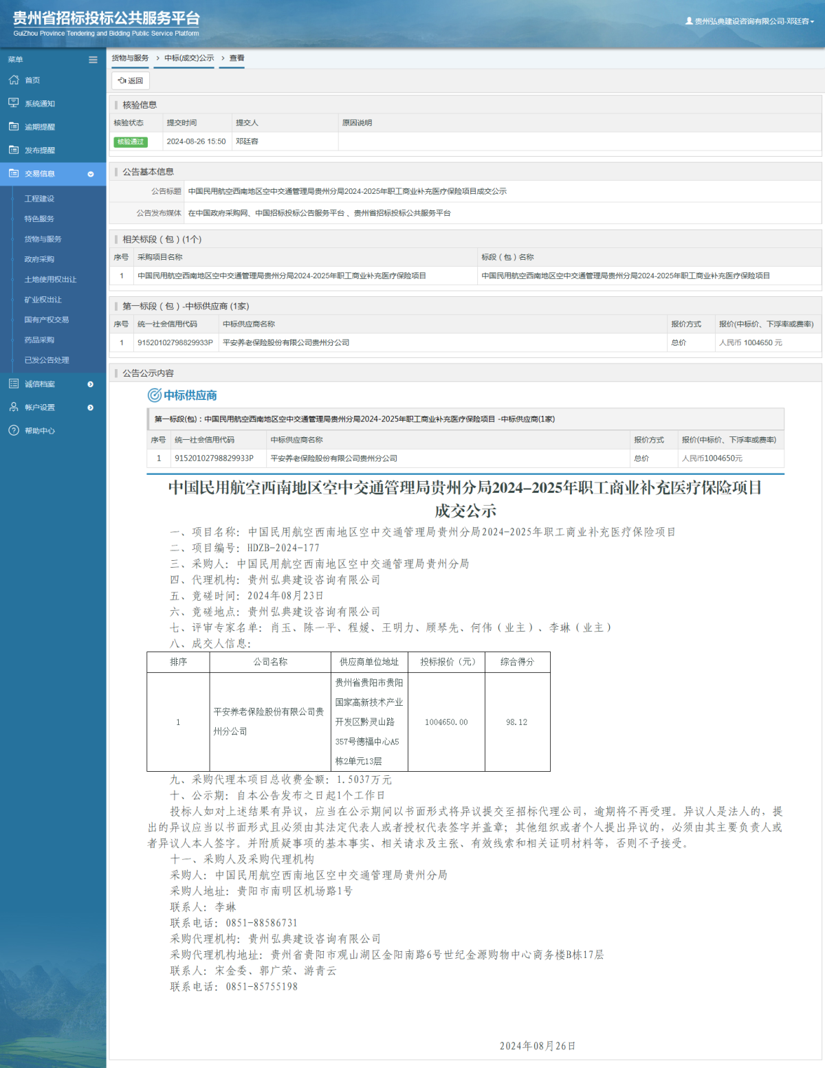Click the date 2024年08月26日 at the bottom

[x=538, y=1046]
